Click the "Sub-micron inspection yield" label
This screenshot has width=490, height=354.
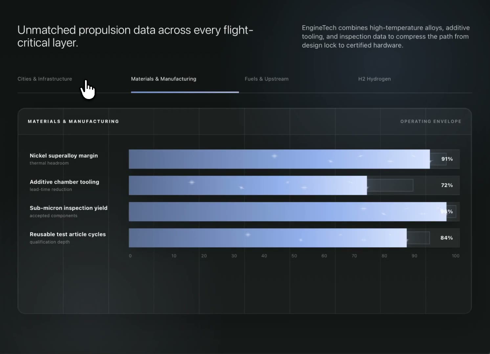point(69,208)
